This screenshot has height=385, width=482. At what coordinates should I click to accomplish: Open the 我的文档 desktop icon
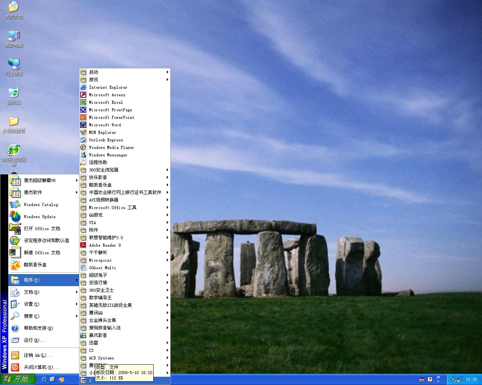[x=14, y=10]
